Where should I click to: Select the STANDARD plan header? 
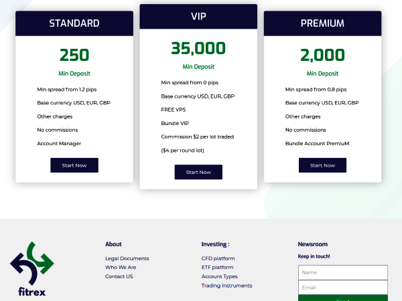click(74, 23)
